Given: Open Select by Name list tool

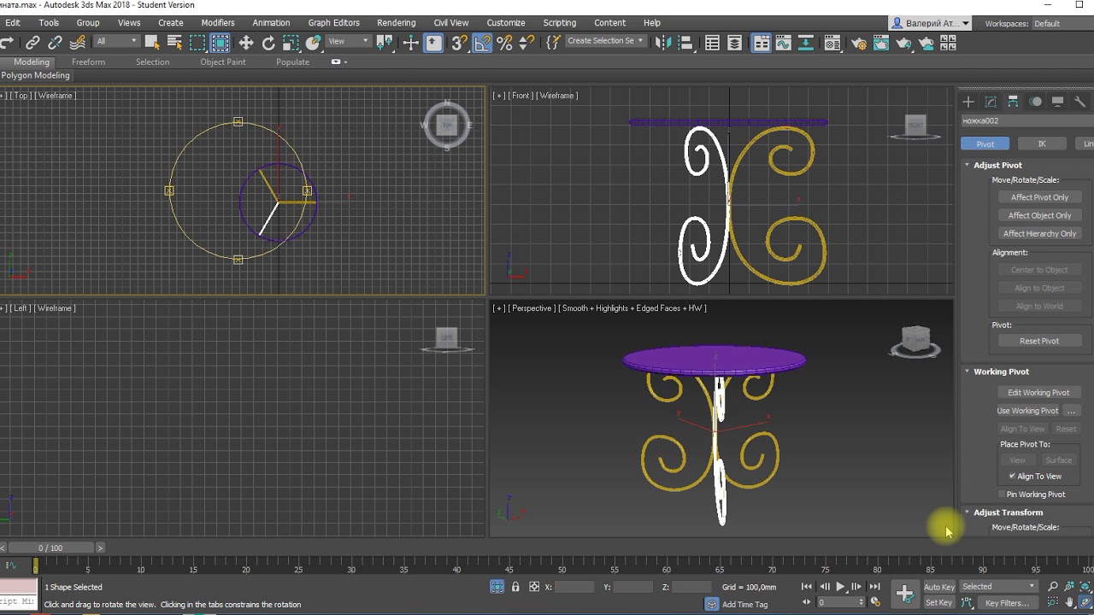Looking at the screenshot, I should (174, 42).
